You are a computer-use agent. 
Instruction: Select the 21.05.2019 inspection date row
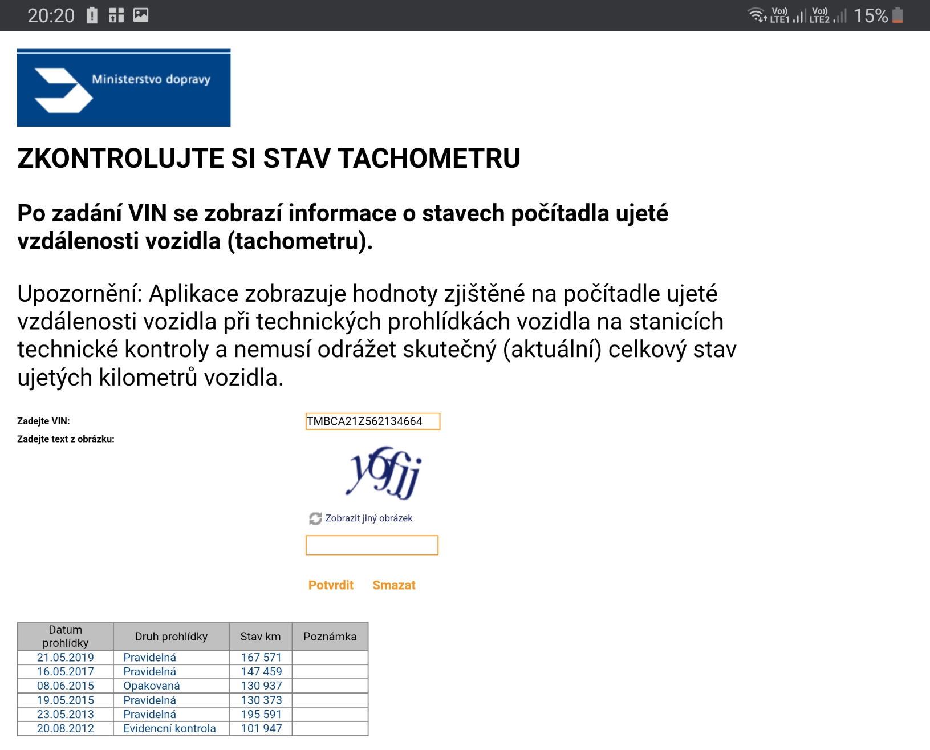tap(66, 658)
